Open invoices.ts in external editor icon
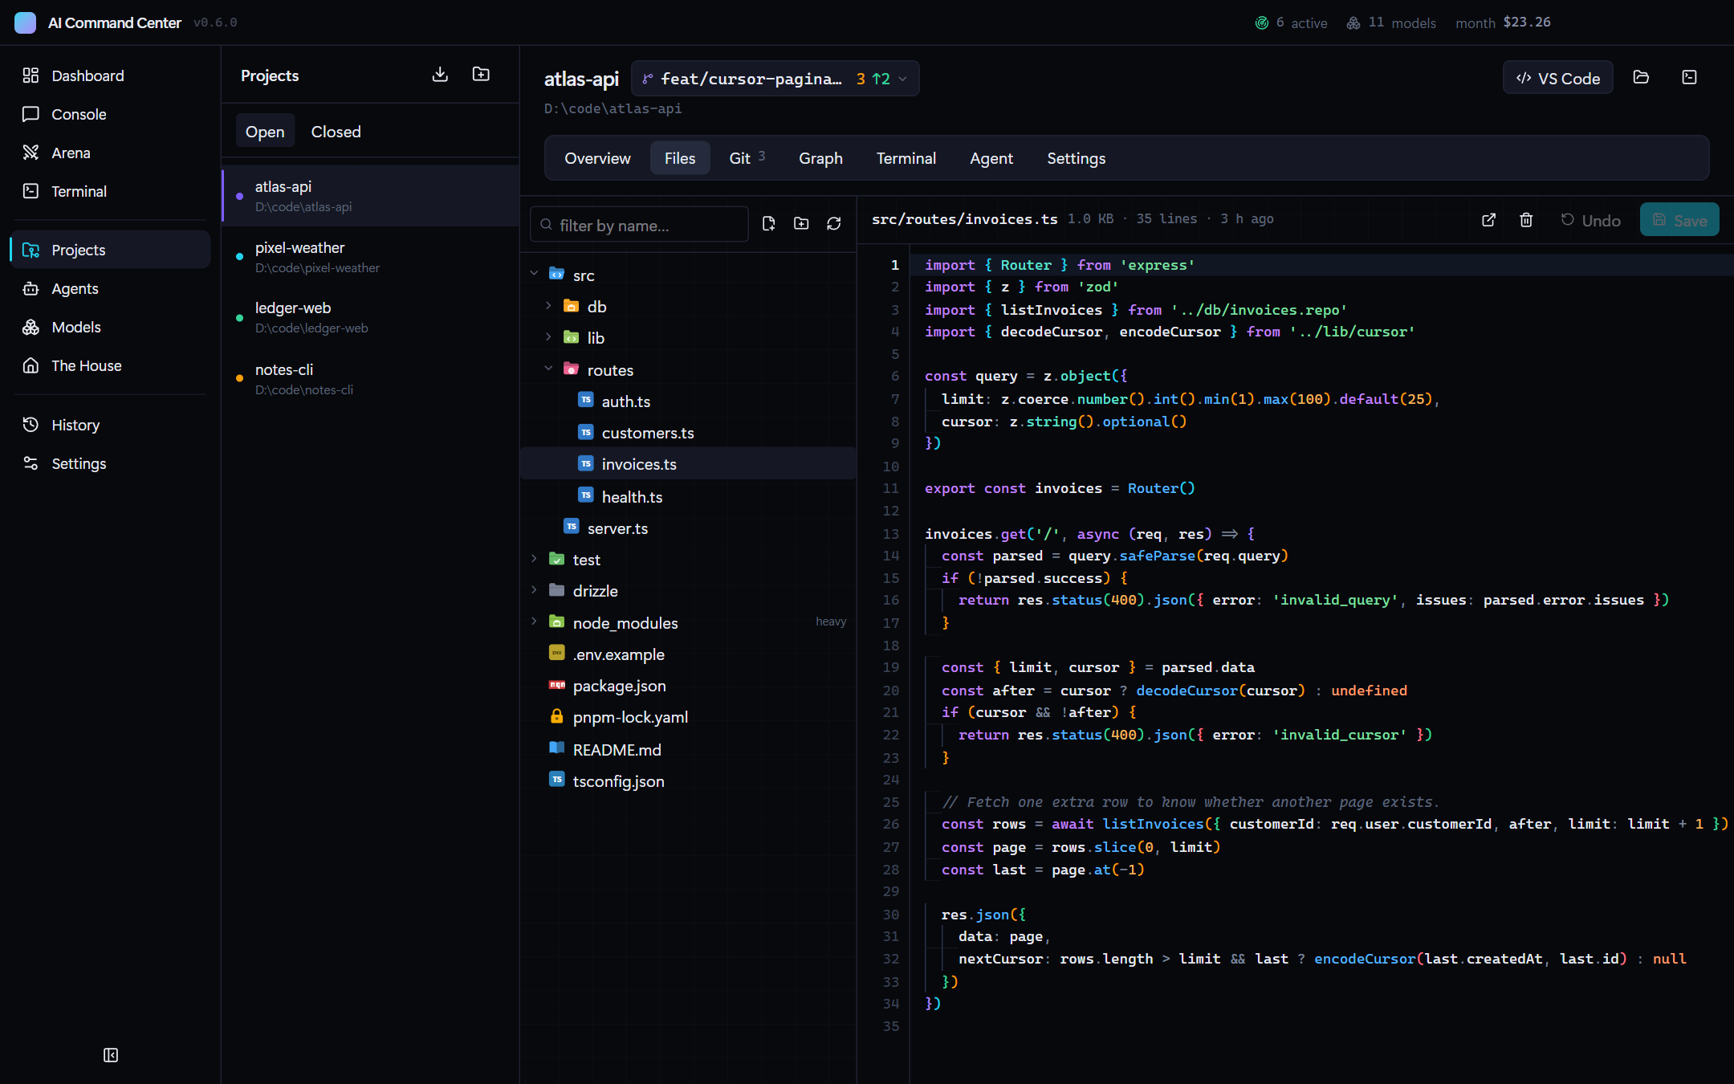Viewport: 1734px width, 1084px height. pyautogui.click(x=1488, y=220)
